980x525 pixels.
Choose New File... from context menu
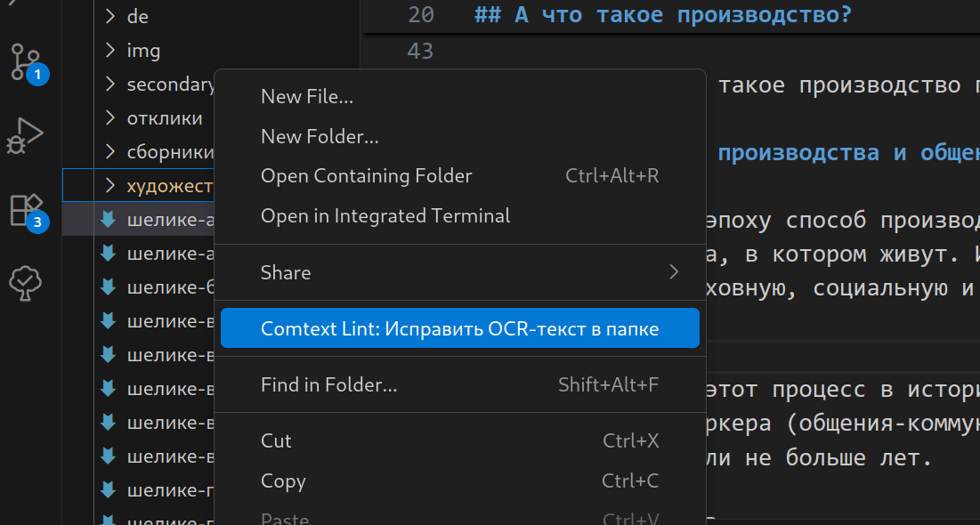[x=307, y=96]
